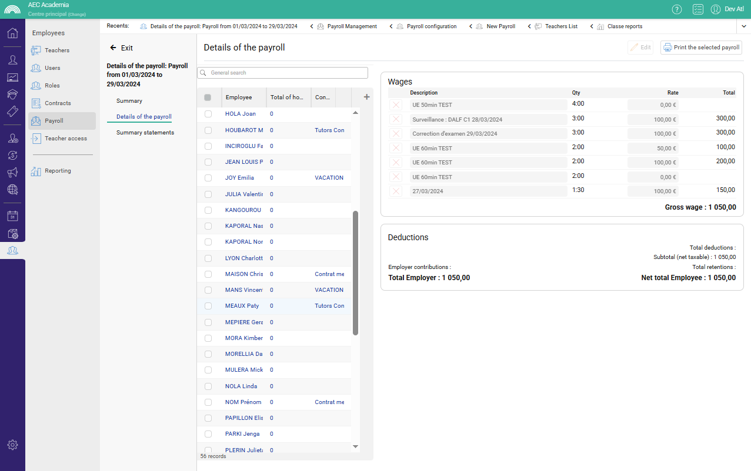Check the box for JOY Emilia

click(x=208, y=178)
